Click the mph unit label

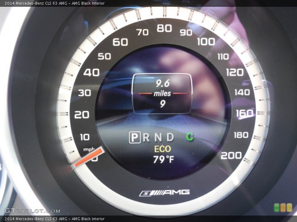(x=89, y=150)
